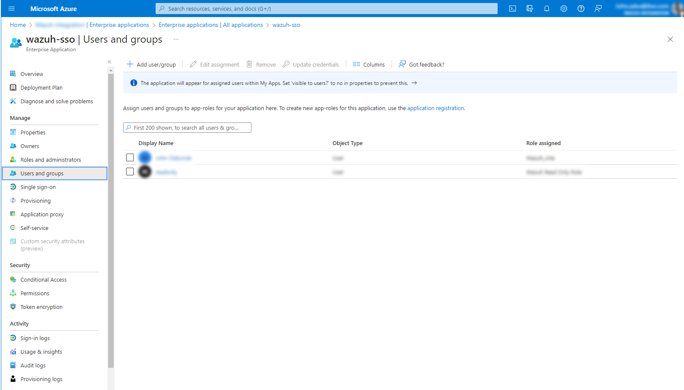Open Cloud Shell from the top bar
This screenshot has width=684, height=390.
pos(512,9)
